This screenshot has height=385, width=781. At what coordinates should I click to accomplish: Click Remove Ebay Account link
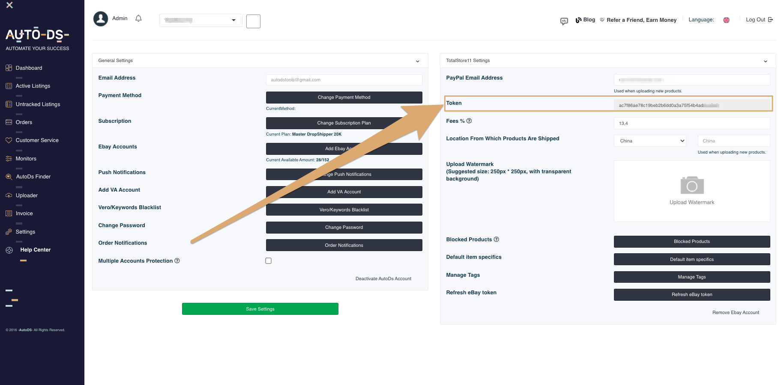tap(736, 312)
